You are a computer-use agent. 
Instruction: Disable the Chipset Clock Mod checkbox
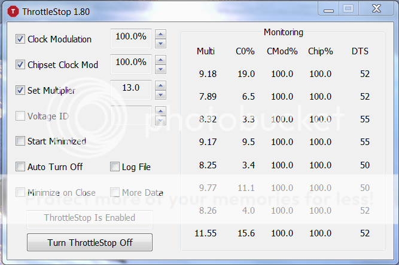point(20,64)
